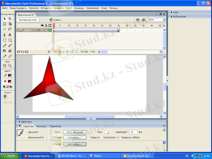Viewport: 212px width, 159px height.
Task: Open the 100% zoom level dropdown
Action: pyautogui.click(x=157, y=20)
